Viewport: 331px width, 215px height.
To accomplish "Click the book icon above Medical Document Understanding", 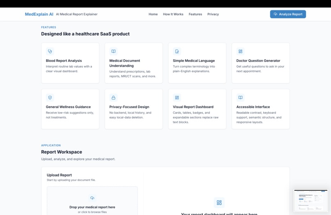I will tap(113, 51).
